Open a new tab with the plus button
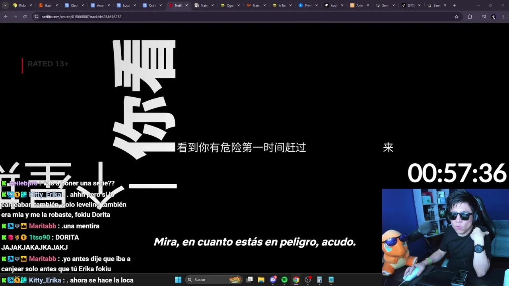Viewport: 509px width, 286px height. pos(455,6)
